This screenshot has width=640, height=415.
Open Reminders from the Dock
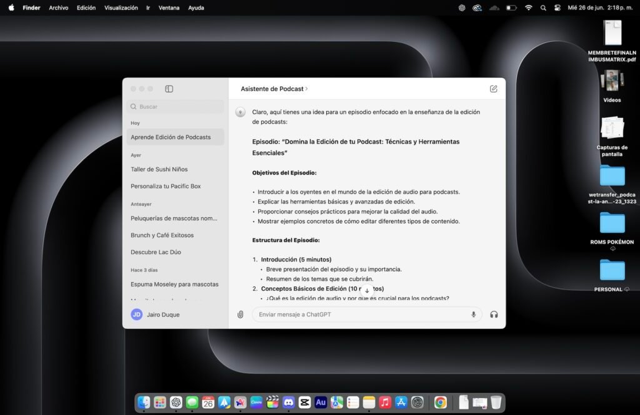[x=352, y=403]
